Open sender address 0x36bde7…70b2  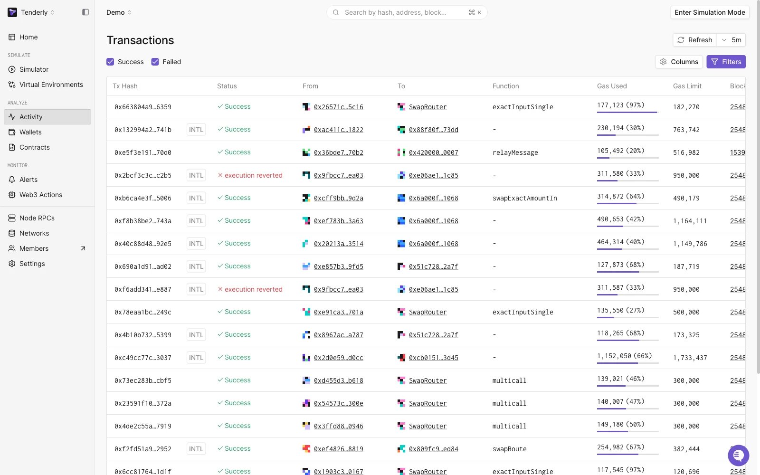pos(339,152)
